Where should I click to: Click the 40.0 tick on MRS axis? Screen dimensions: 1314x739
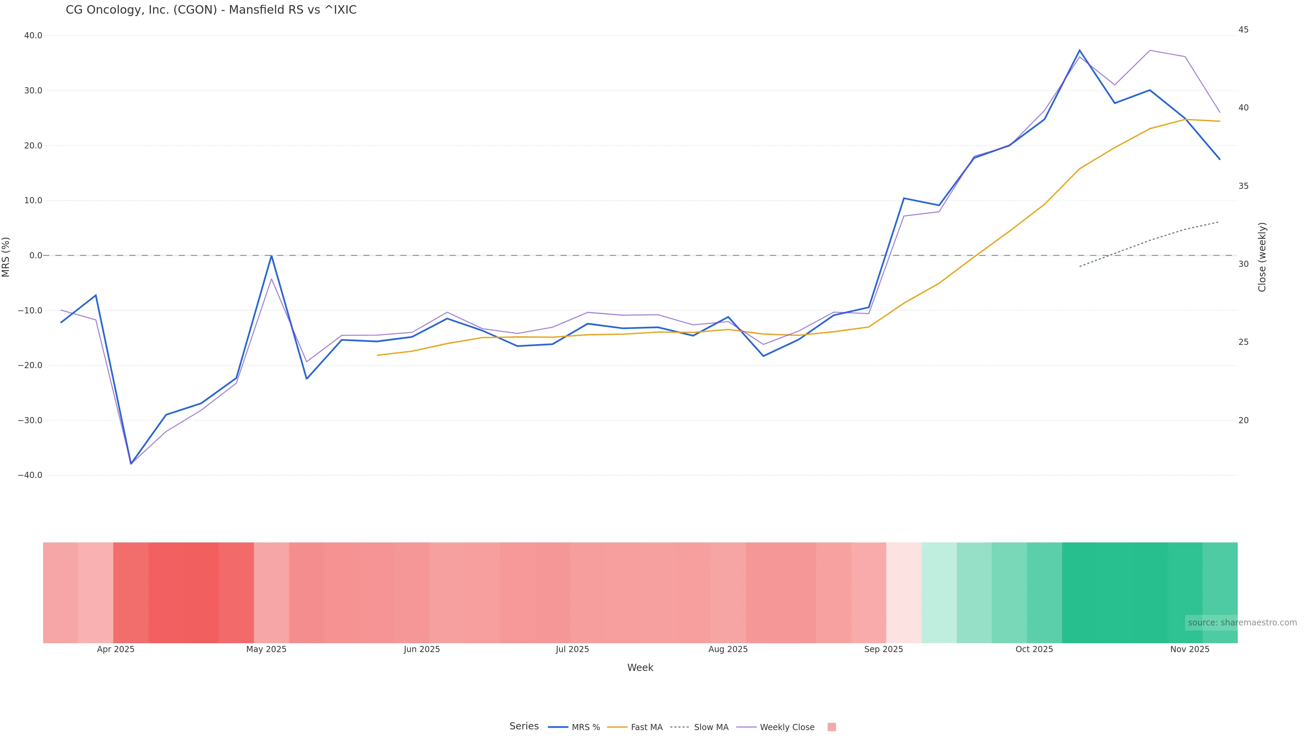tap(33, 36)
